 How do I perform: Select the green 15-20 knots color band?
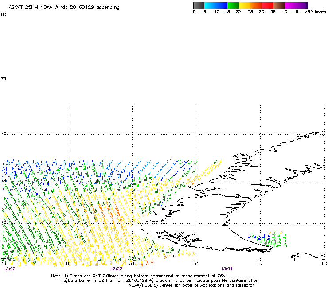coord(233,5)
